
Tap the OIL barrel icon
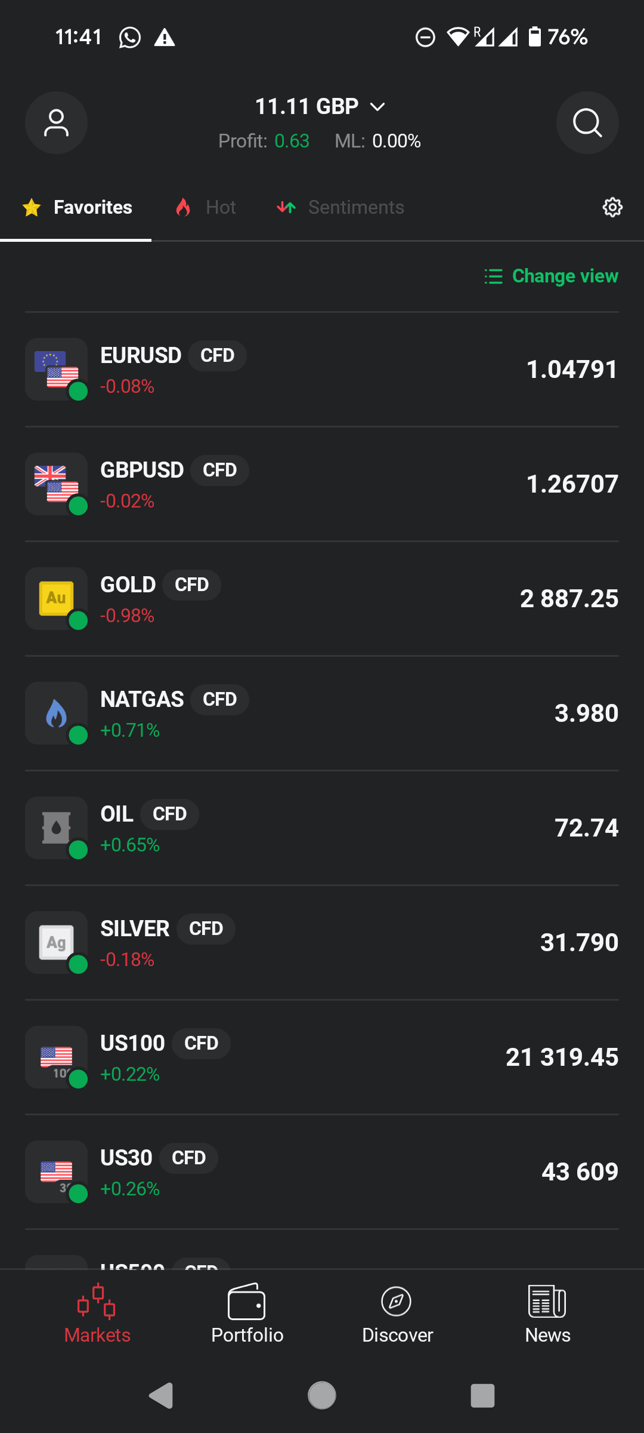56,828
